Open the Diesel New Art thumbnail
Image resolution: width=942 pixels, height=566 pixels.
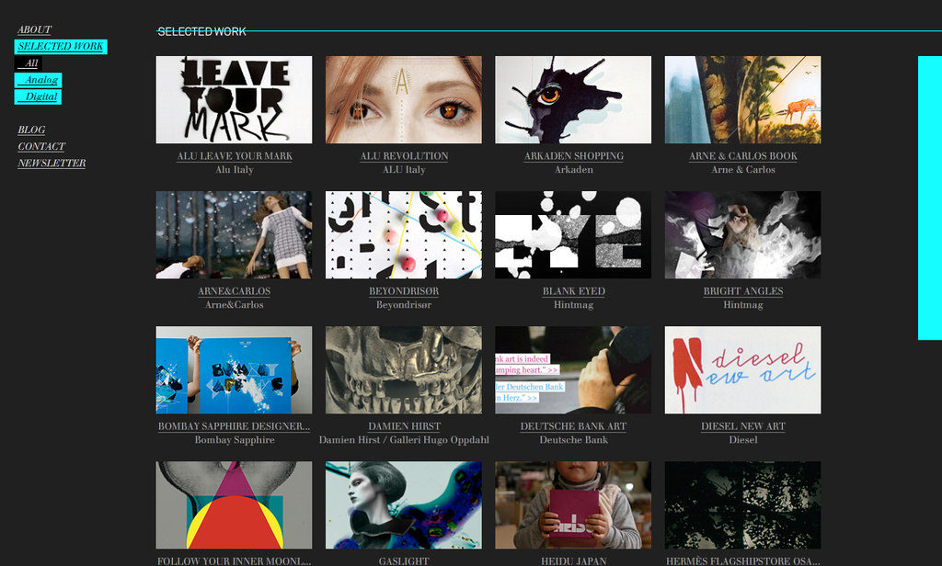tap(742, 369)
